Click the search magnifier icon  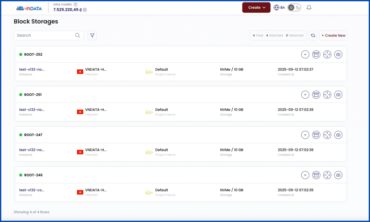[x=78, y=35]
